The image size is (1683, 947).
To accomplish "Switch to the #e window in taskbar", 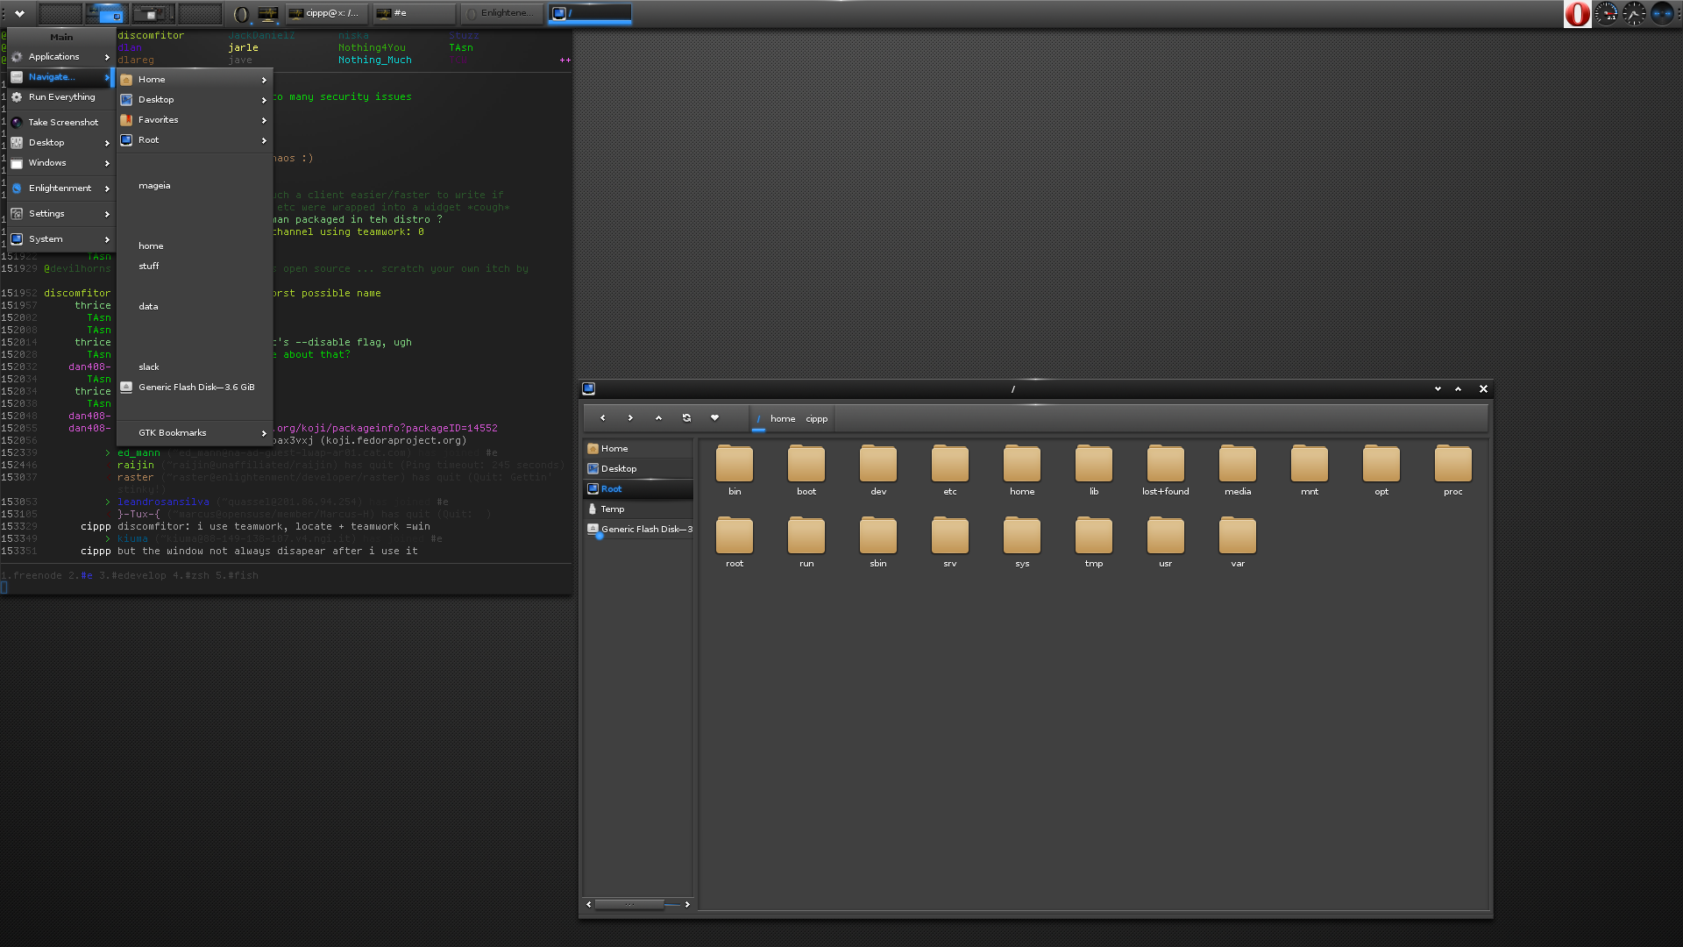I will [415, 13].
